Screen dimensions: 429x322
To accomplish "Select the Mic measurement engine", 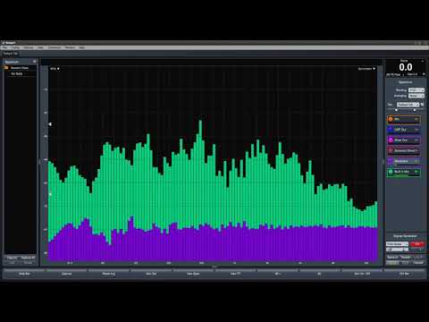I will (x=404, y=119).
